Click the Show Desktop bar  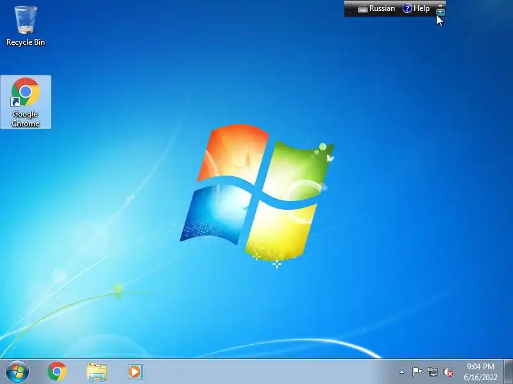point(509,372)
